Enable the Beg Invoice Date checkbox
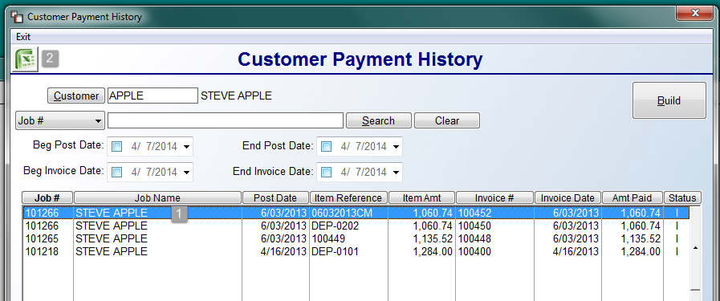Viewport: 720px width, 301px height. click(116, 173)
